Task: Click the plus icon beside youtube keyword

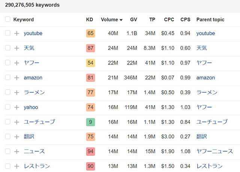Action: (16, 33)
